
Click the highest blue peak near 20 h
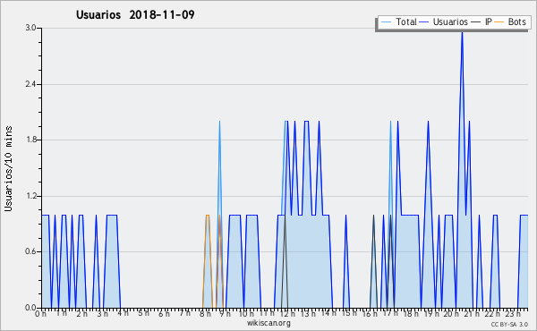click(x=462, y=33)
